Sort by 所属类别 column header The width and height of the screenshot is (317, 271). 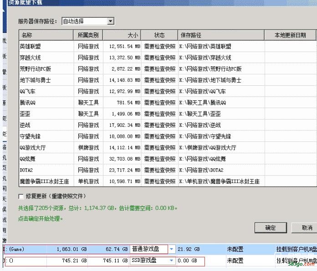pyautogui.click(x=88, y=35)
